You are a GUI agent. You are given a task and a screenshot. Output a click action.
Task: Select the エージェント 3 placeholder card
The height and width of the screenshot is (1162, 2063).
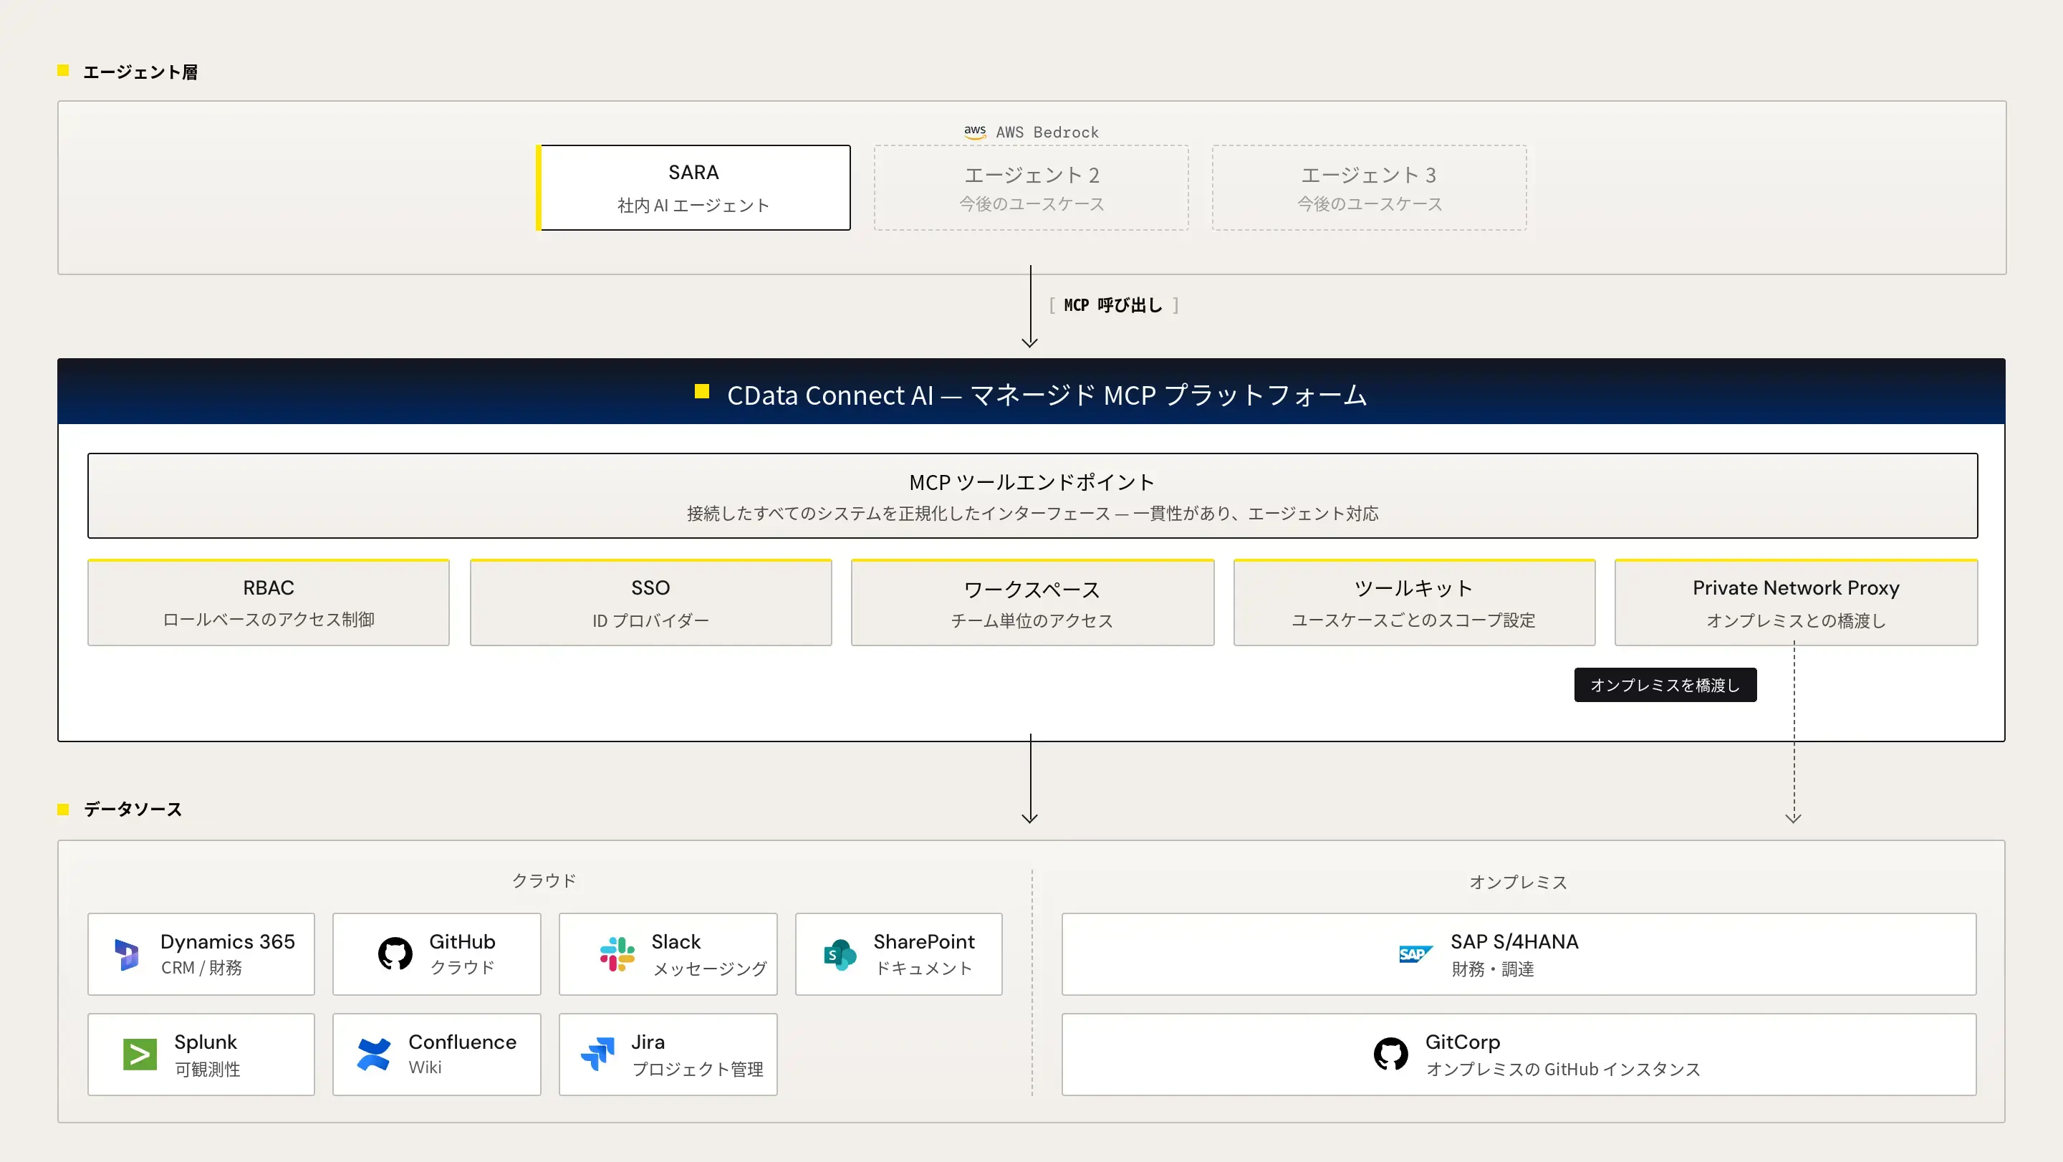[x=1369, y=188]
